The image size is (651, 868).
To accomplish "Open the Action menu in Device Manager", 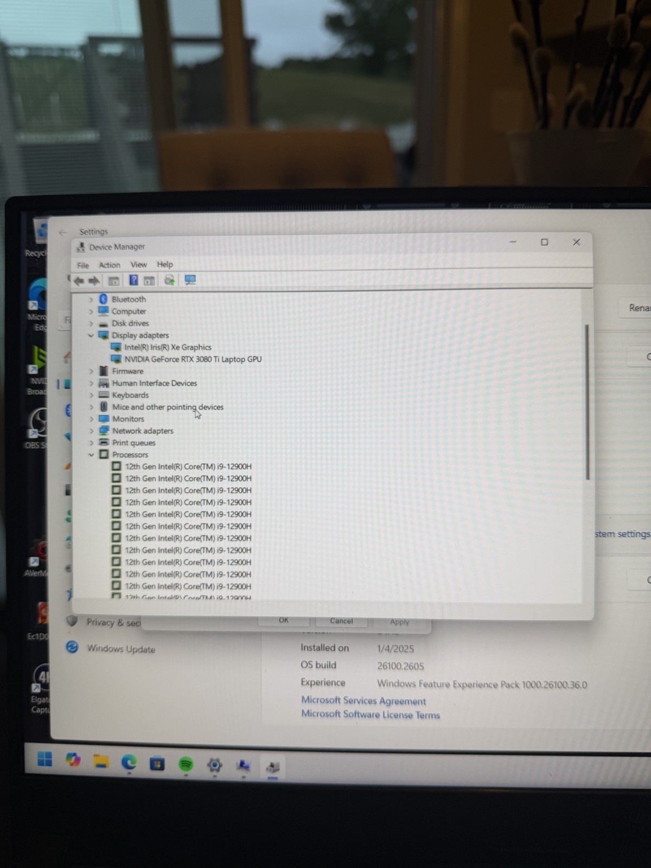I will [x=110, y=265].
